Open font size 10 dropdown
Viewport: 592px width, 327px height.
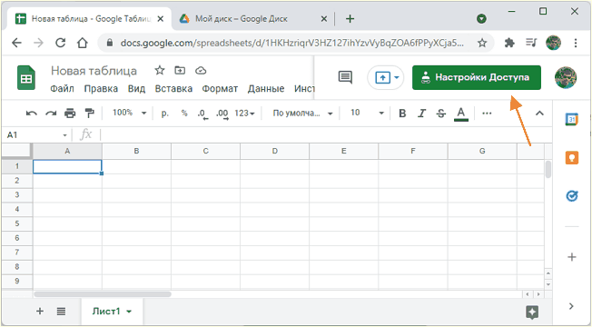coord(367,113)
